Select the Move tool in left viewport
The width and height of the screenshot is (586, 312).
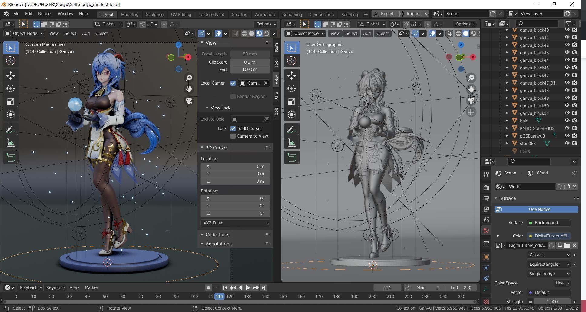coord(11,75)
